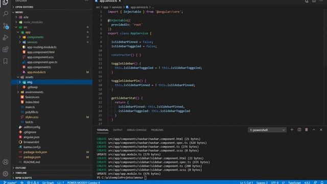
Task: Click the master branch in status bar
Action: coord(10,182)
